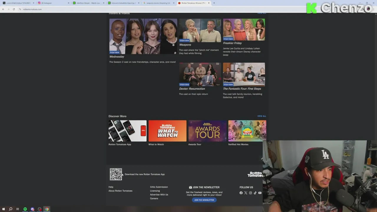Click the Awards Tour caption link

[195, 144]
